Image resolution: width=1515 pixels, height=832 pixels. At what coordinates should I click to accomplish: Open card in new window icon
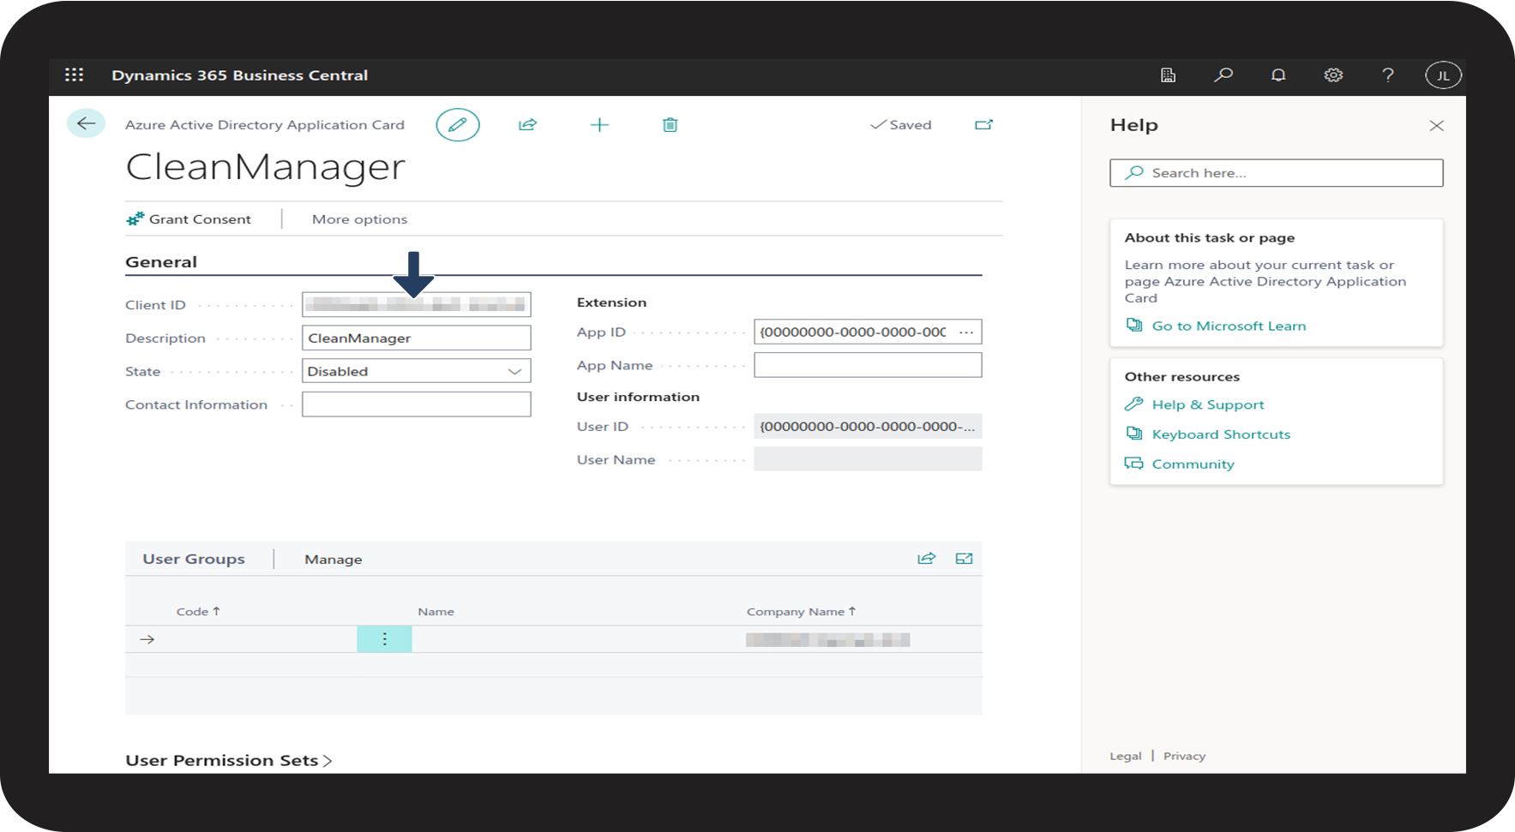pyautogui.click(x=983, y=125)
